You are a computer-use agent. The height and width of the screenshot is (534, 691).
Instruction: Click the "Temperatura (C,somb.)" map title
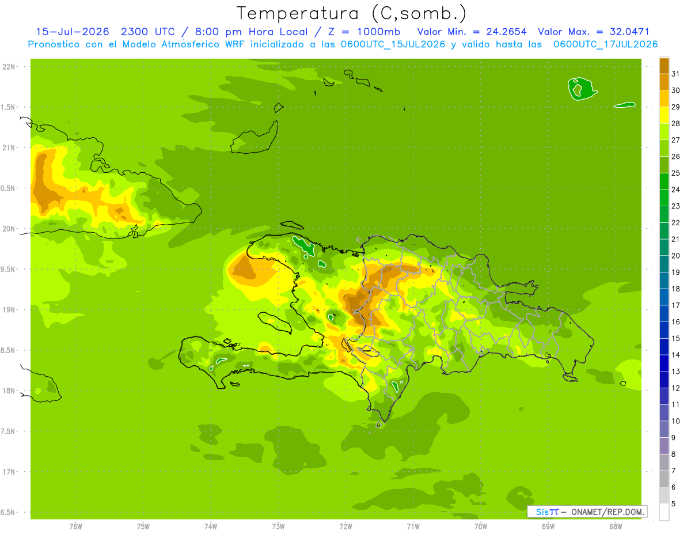pyautogui.click(x=352, y=13)
